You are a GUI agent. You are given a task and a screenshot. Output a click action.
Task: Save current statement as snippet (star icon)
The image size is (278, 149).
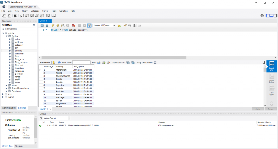(119, 26)
